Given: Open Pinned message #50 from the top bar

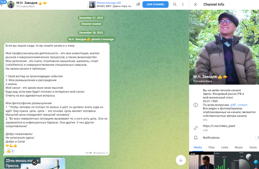Looking at the screenshot, I should [109, 4].
